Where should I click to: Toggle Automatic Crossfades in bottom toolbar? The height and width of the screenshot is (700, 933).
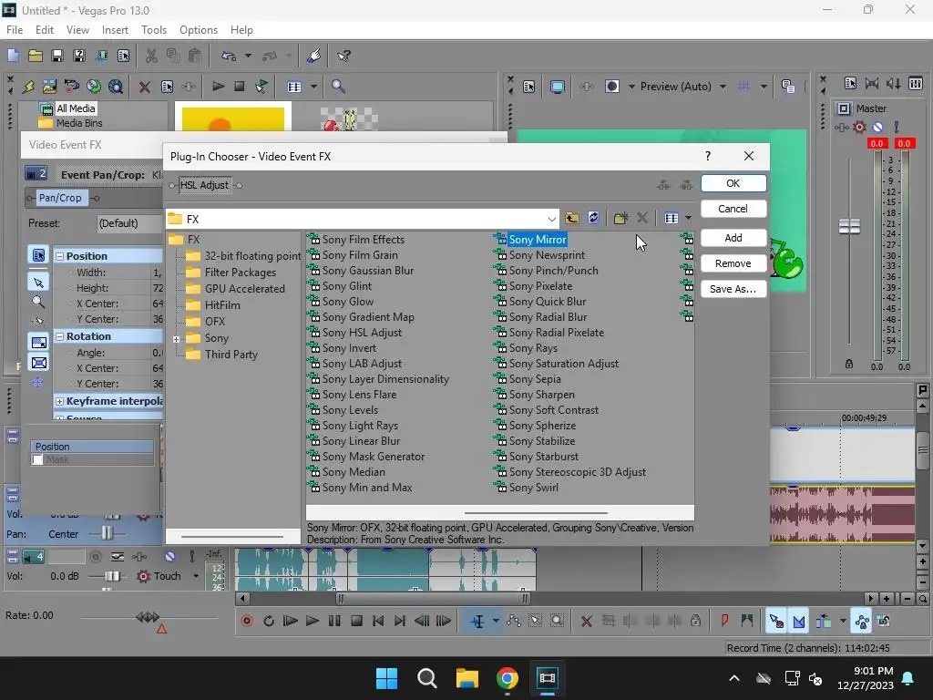coord(798,621)
